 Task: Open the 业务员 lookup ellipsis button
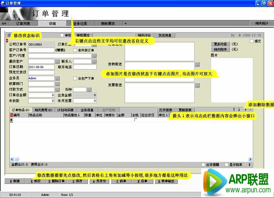57,78
